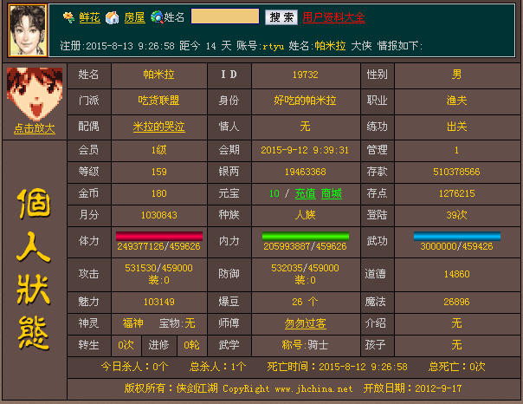
Task: Select the name value 帕米拉 in the table
Action: (x=158, y=75)
